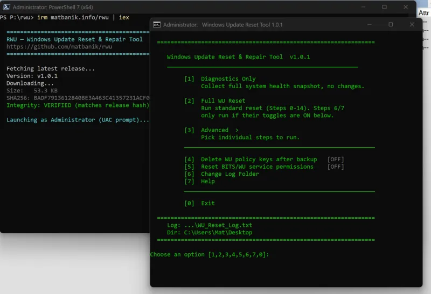Screen dimensions: 431x294
Task: Close the PowerShell 7 window
Action: (x=406, y=7)
